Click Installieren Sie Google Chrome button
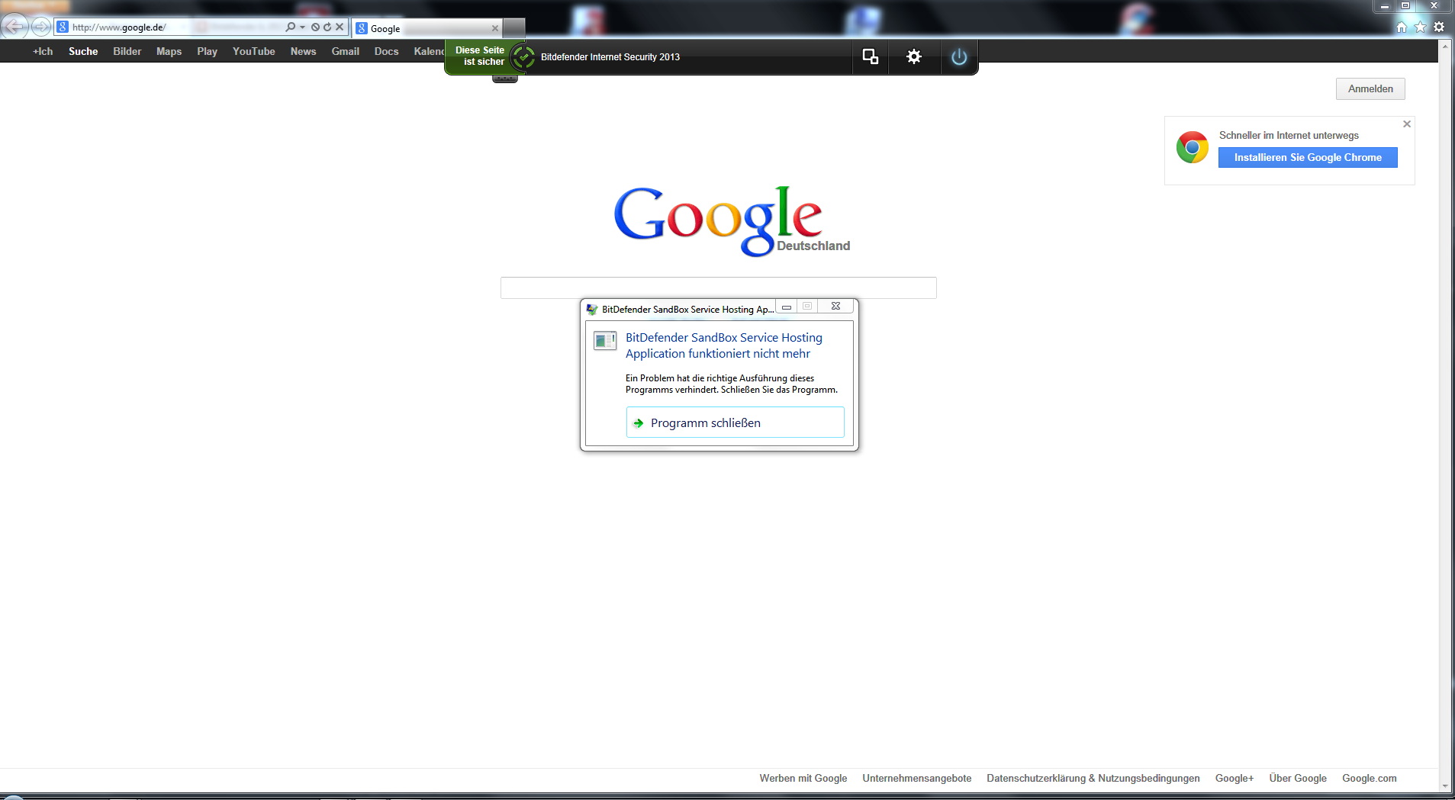The width and height of the screenshot is (1455, 800). coord(1308,157)
